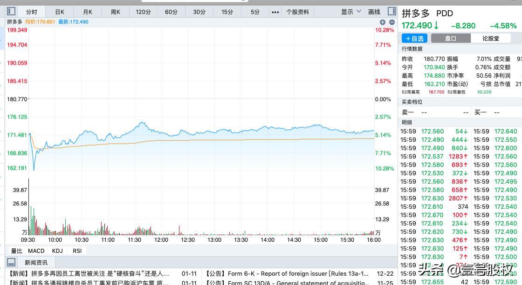Click the 52周最低 value 30.200
Viewport: 522px width, 285px height.
click(x=484, y=92)
